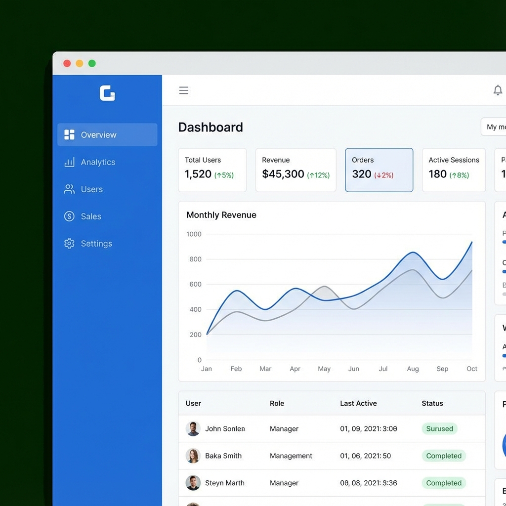The image size is (506, 506).
Task: Click the Sales dollar icon
Action: tap(69, 216)
